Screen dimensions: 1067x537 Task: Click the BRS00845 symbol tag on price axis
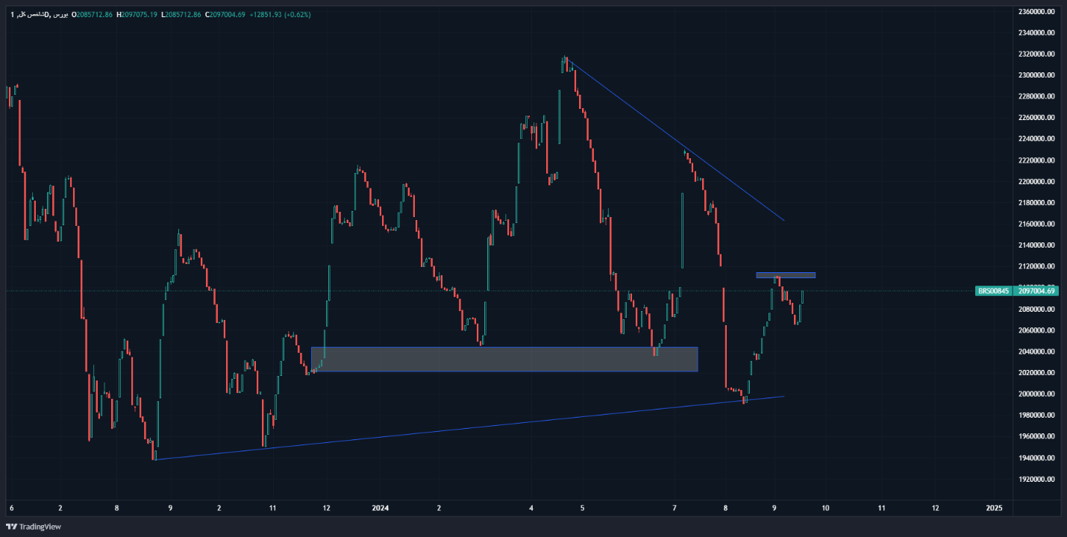pyautogui.click(x=993, y=291)
